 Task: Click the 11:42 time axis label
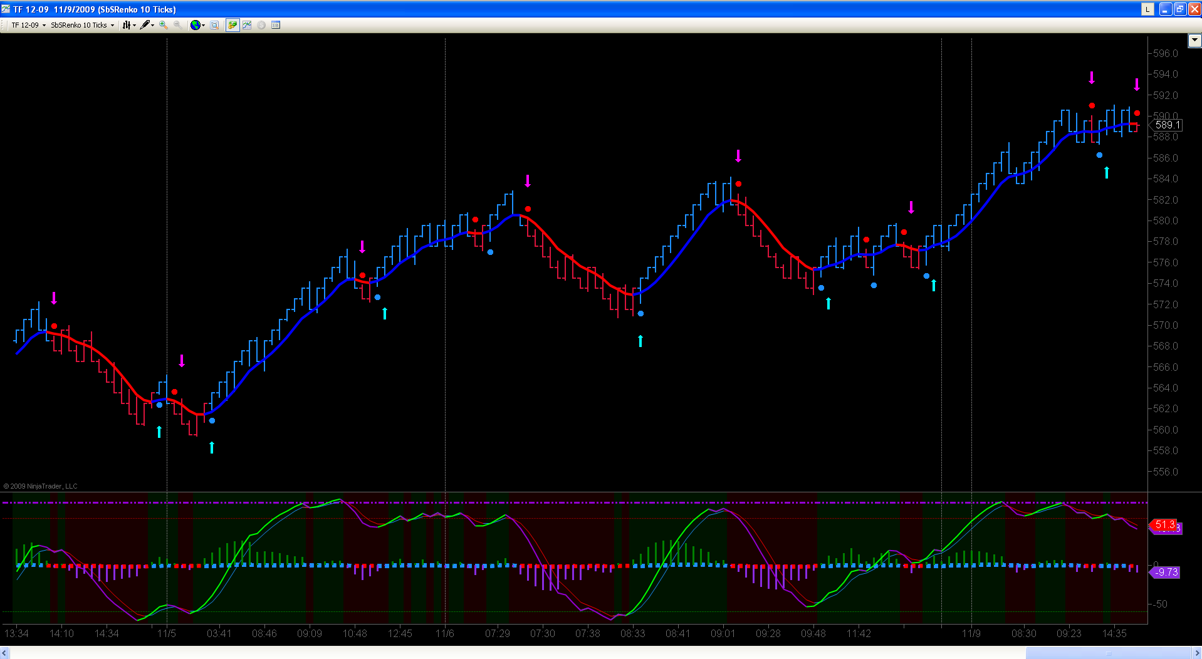tap(859, 633)
